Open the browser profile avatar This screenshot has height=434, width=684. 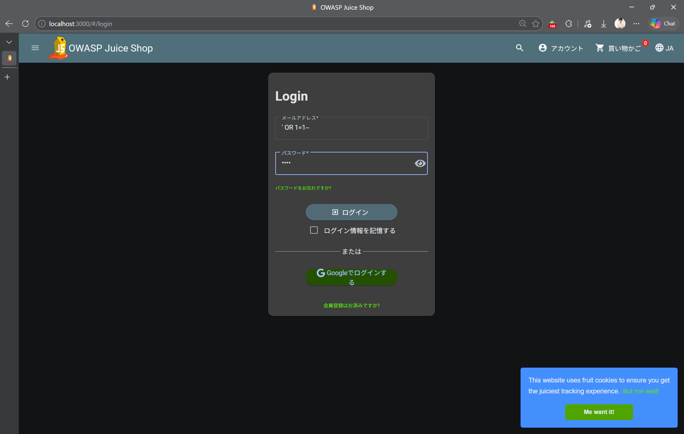[x=620, y=24]
